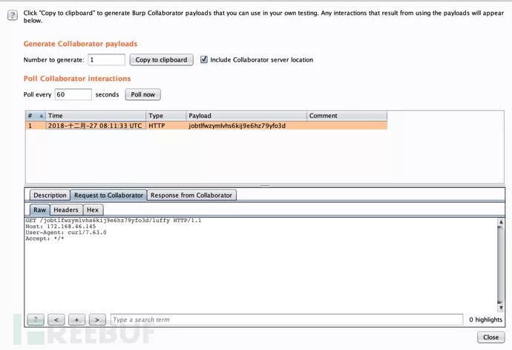Click the request scrollbar up arrow

501,221
